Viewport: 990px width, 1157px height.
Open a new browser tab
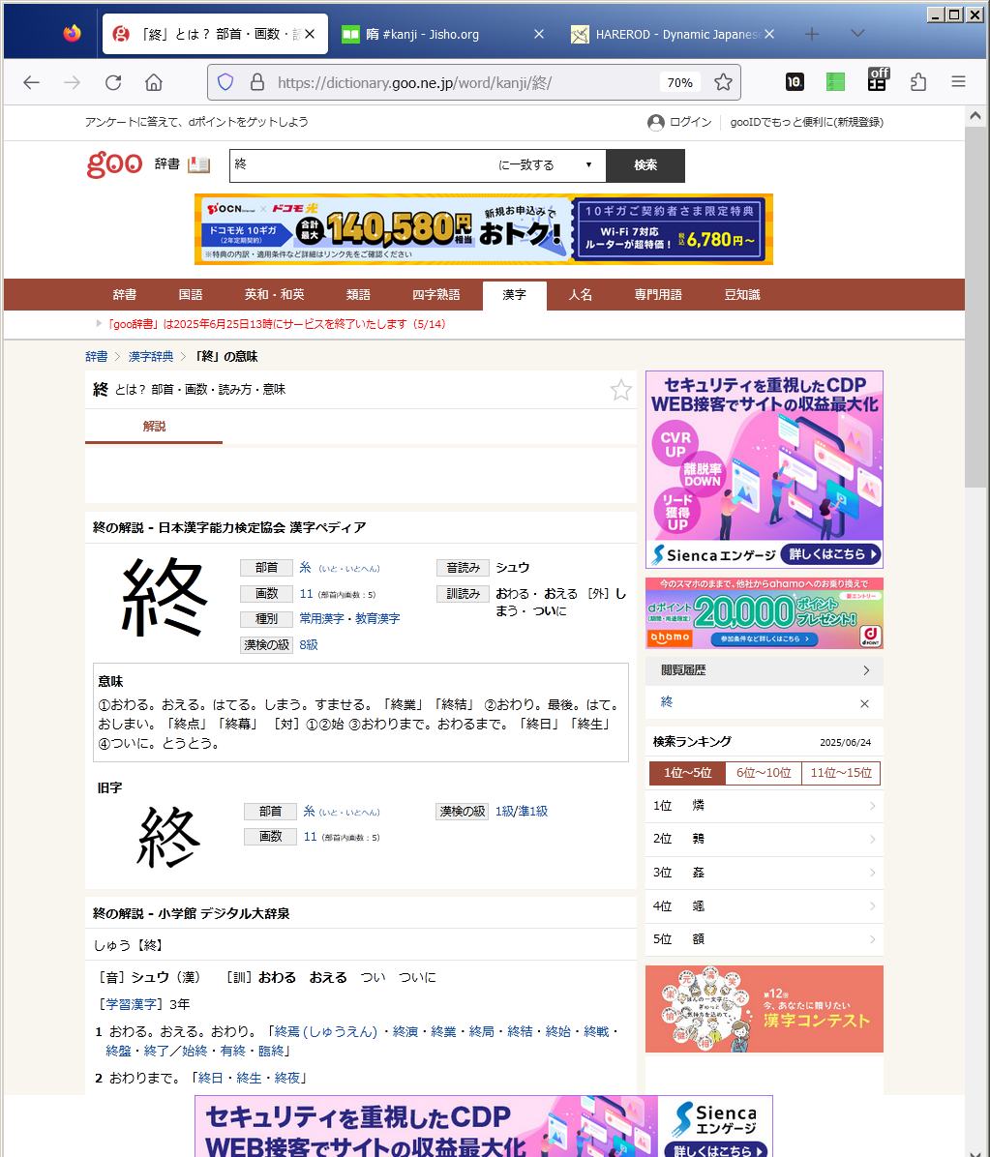click(812, 34)
